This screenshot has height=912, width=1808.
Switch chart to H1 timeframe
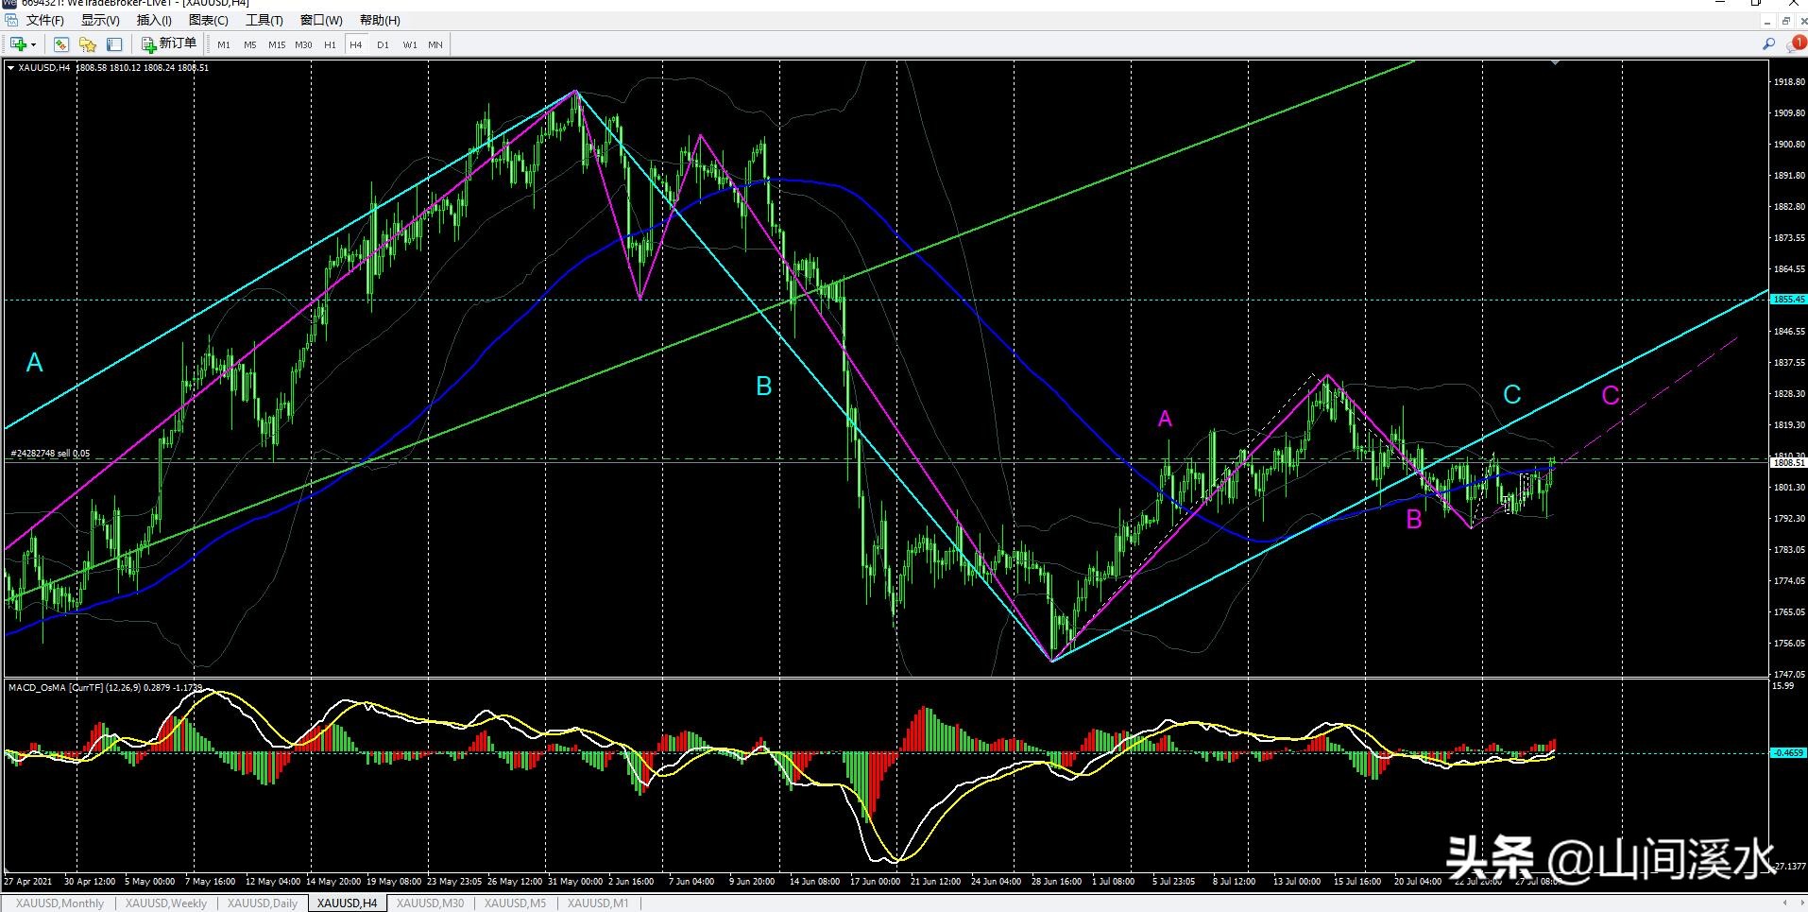pyautogui.click(x=330, y=44)
